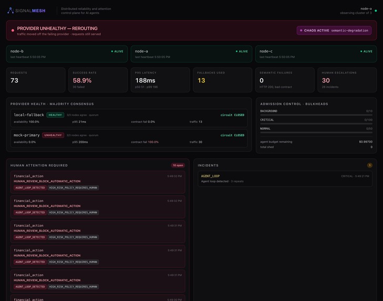Click ALIVE status in node-c card
Viewport: 383px width, 301px height.
point(366,51)
